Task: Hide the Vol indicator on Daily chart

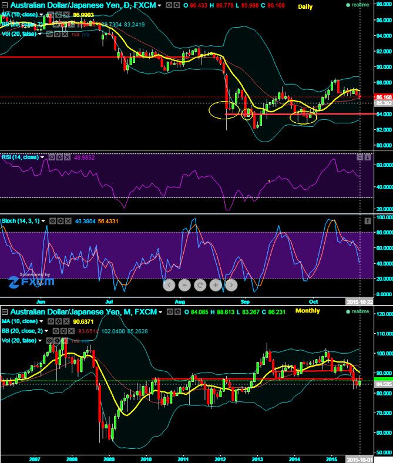Action: pos(49,34)
